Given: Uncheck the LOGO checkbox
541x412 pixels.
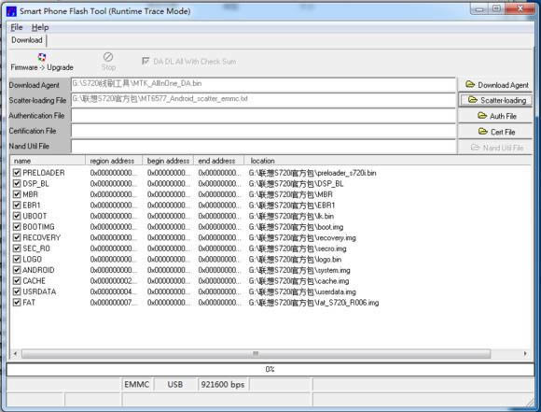Looking at the screenshot, I should [17, 259].
